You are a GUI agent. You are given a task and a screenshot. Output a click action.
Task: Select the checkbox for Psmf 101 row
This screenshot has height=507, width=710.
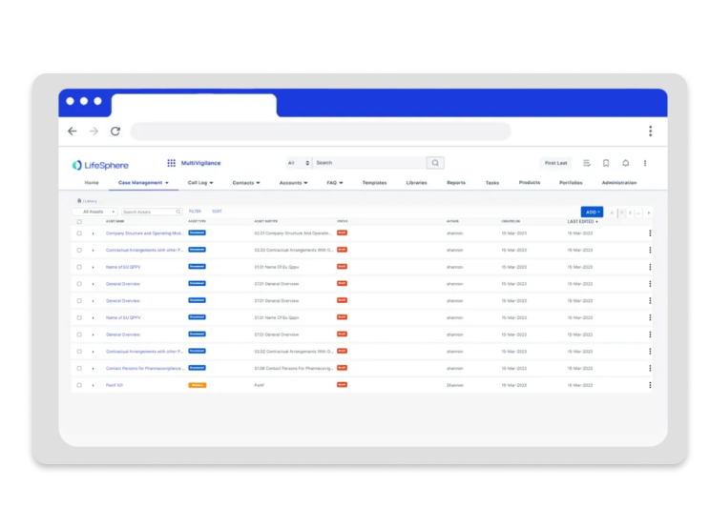coord(79,385)
